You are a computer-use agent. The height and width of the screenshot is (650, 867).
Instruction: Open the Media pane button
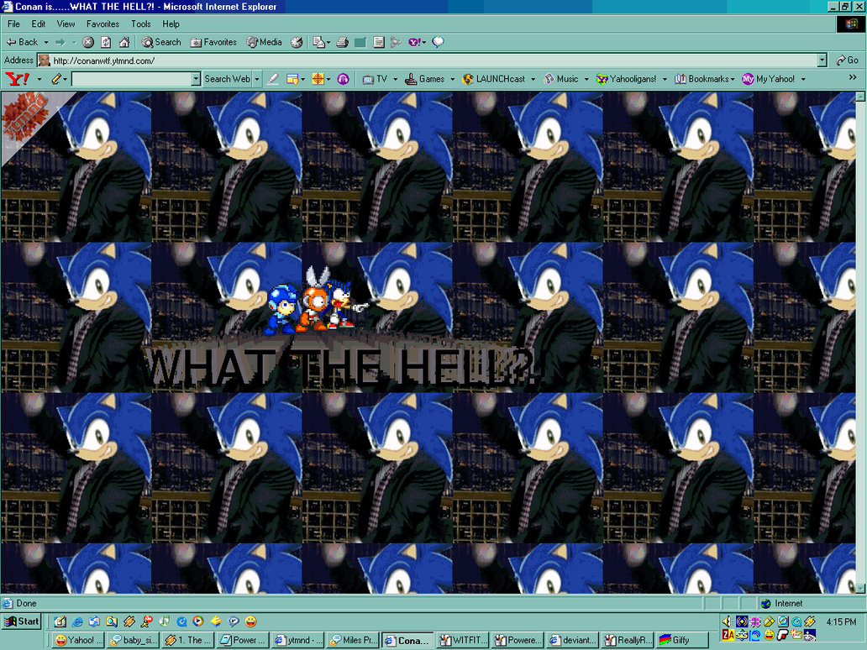(265, 42)
